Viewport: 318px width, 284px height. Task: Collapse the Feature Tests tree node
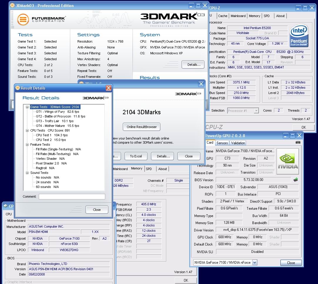coord(27,144)
